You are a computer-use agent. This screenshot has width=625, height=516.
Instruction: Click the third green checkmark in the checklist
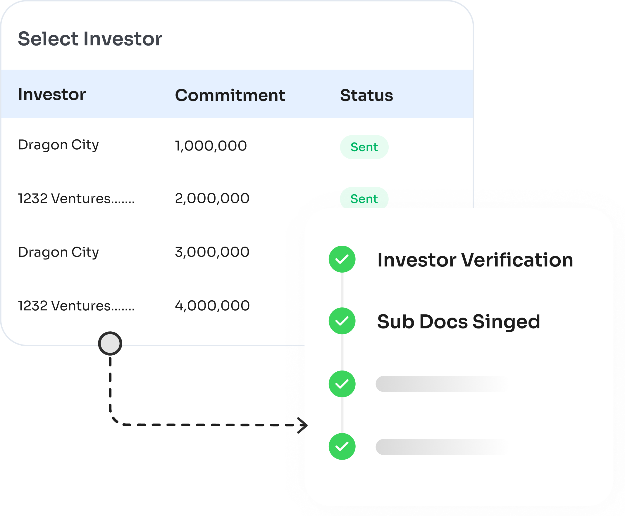(342, 384)
